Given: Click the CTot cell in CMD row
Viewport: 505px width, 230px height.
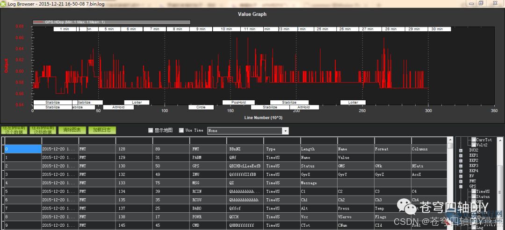Looking at the screenshot, I should (319, 225).
